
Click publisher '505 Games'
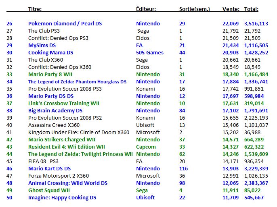[x=150, y=53]
